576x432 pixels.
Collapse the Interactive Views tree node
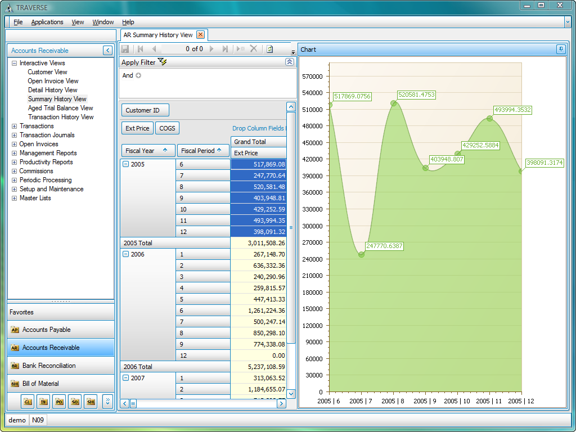[14, 63]
